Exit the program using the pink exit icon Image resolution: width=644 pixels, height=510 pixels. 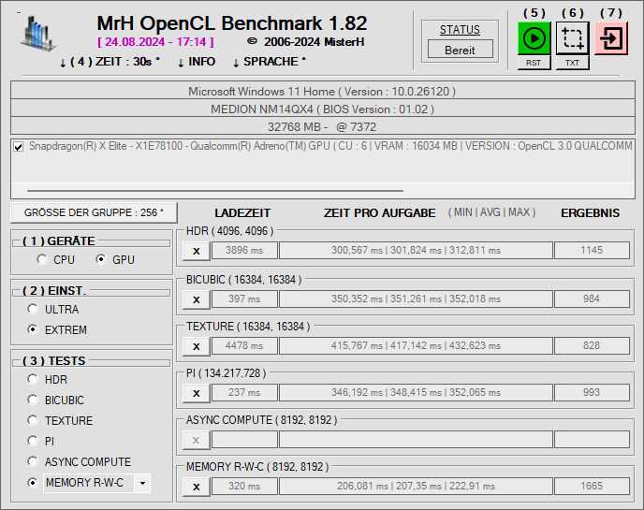(x=611, y=38)
